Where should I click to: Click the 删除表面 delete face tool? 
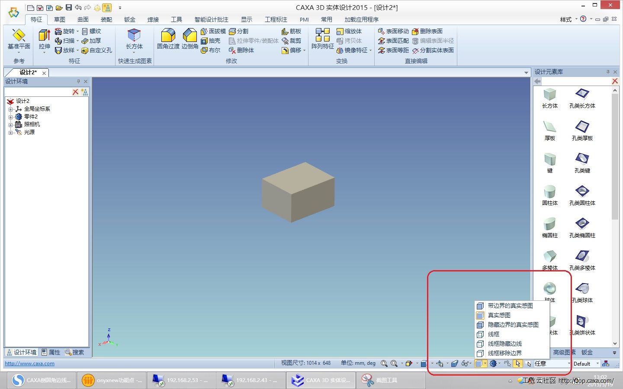[427, 31]
